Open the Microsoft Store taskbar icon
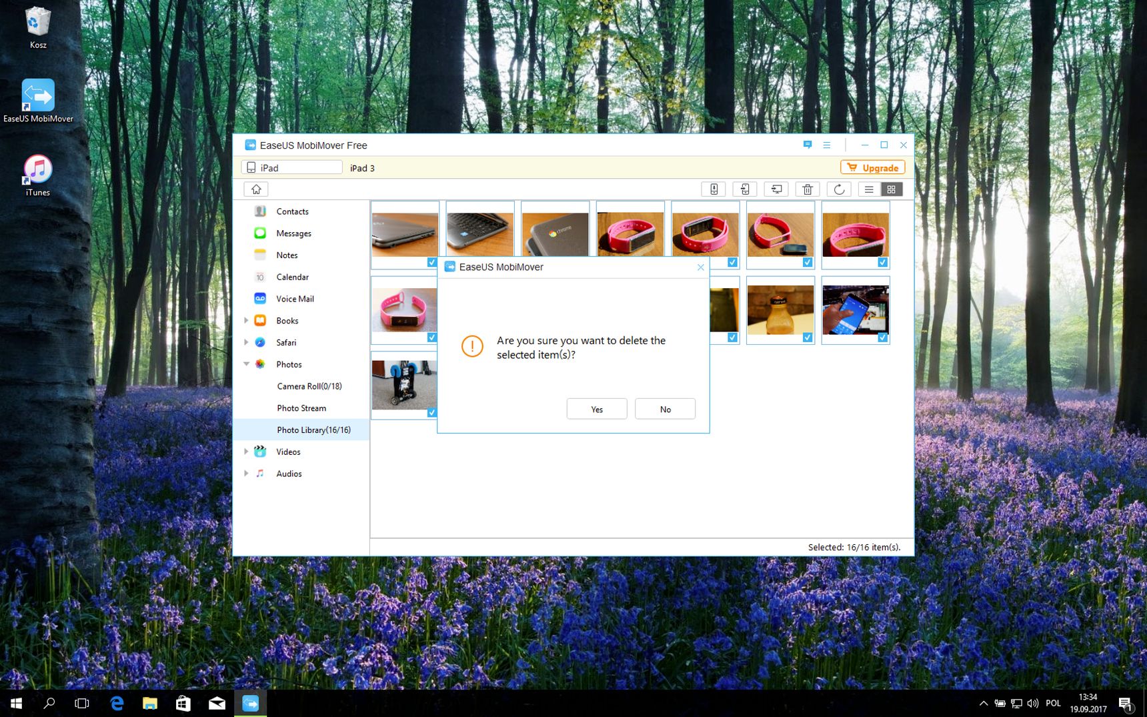 (183, 703)
